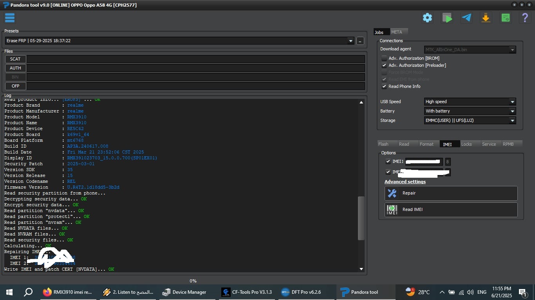The width and height of the screenshot is (535, 300).
Task: Click the OFP file path field
Action: 195,86
